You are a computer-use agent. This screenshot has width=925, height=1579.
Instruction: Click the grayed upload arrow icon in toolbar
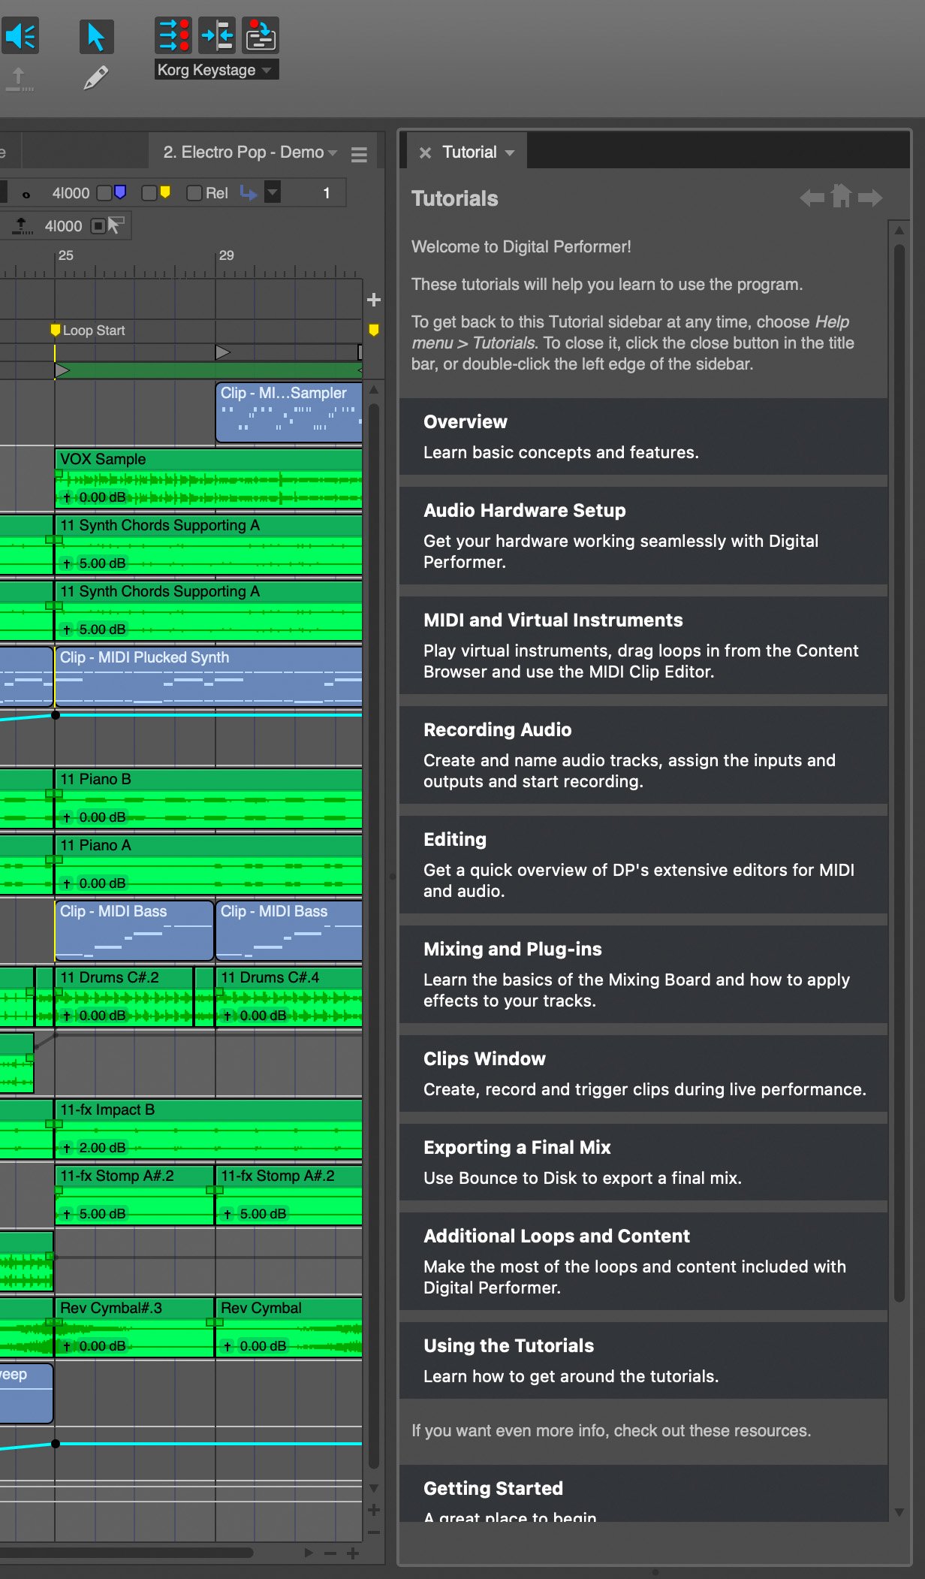20,79
